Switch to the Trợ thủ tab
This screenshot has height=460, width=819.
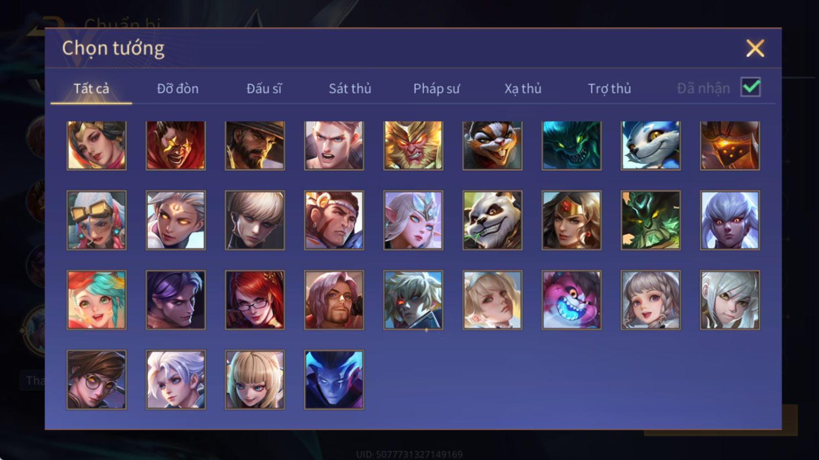609,89
